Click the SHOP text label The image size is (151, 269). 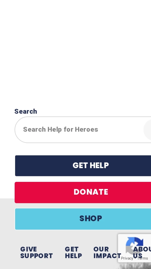(91, 218)
